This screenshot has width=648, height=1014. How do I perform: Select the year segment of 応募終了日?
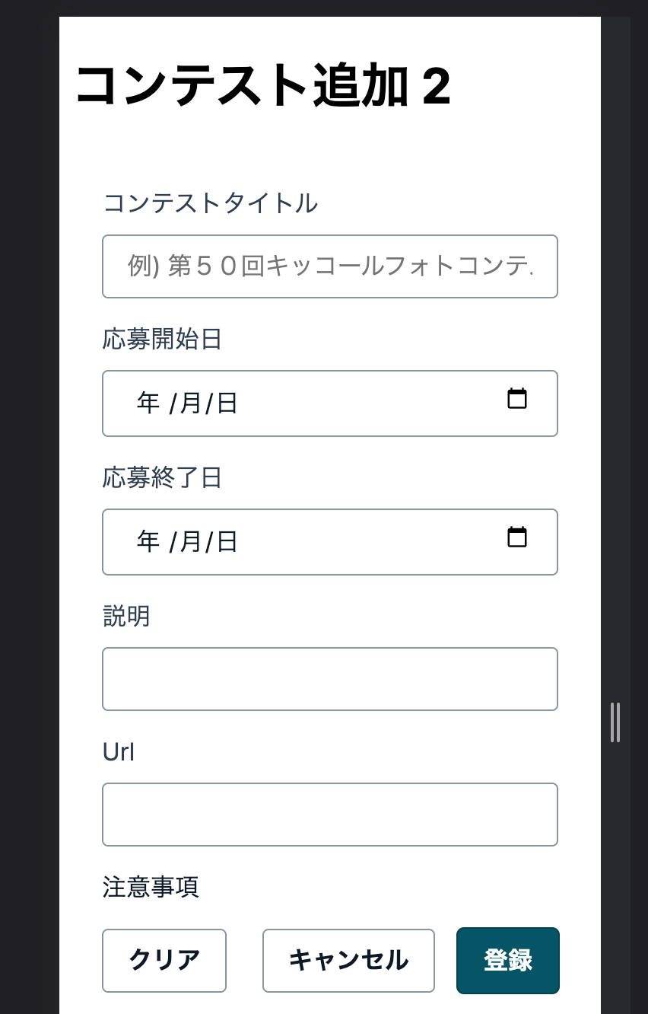tap(148, 542)
